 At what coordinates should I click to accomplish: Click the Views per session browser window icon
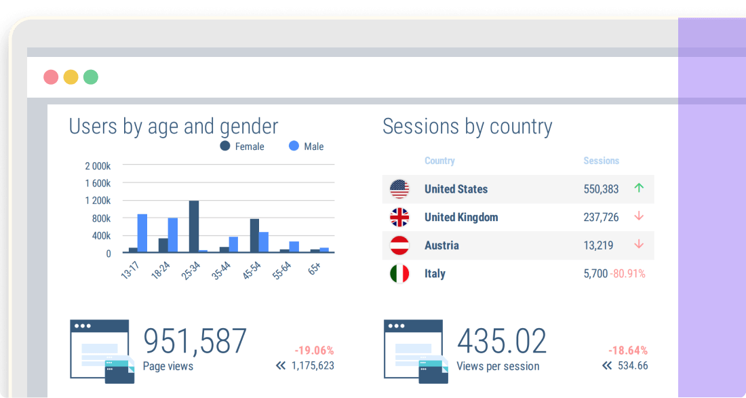point(414,350)
